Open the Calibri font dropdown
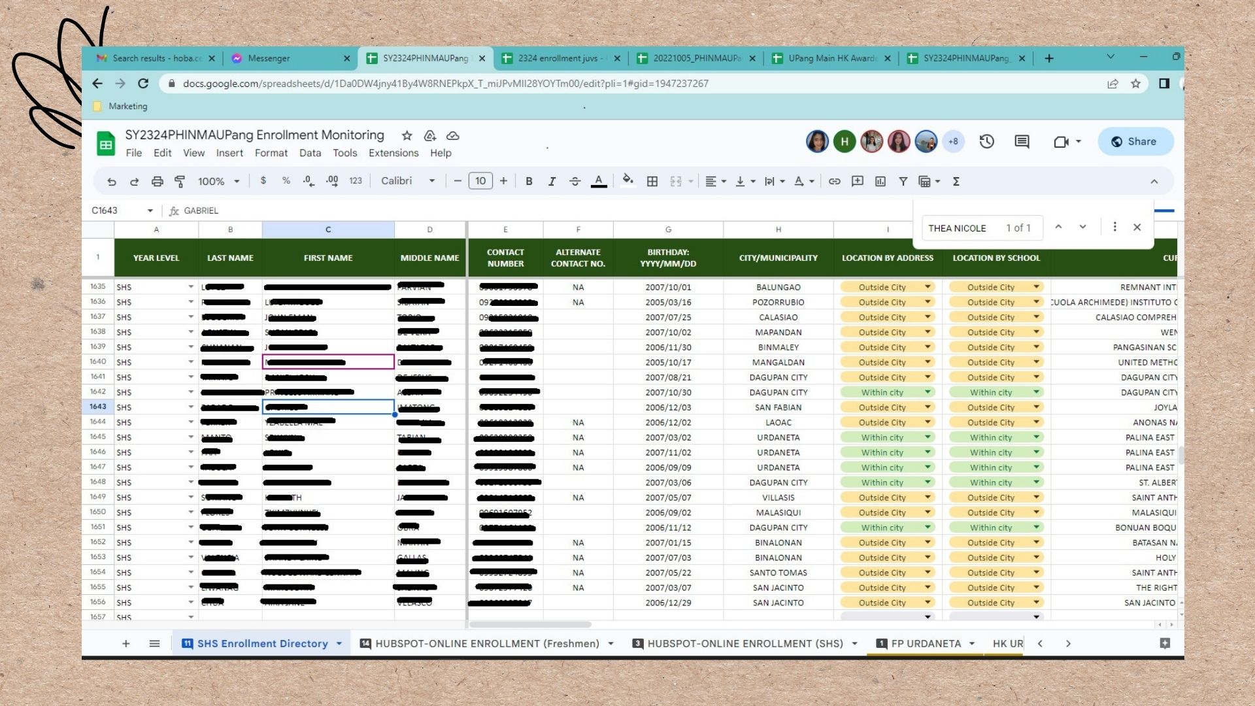The width and height of the screenshot is (1255, 706). point(408,181)
